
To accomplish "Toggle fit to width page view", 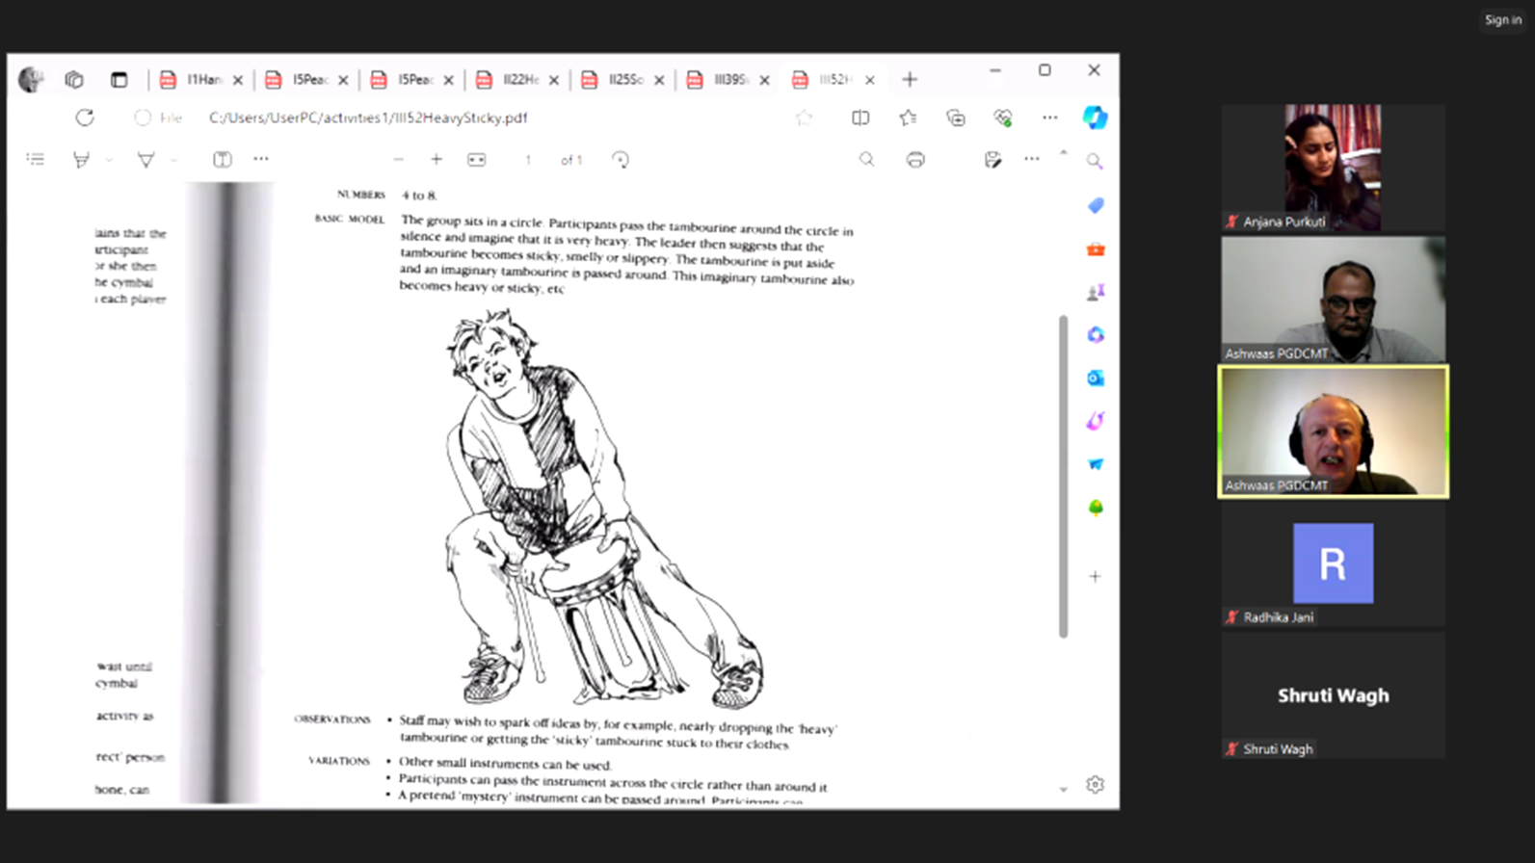I will (x=476, y=160).
